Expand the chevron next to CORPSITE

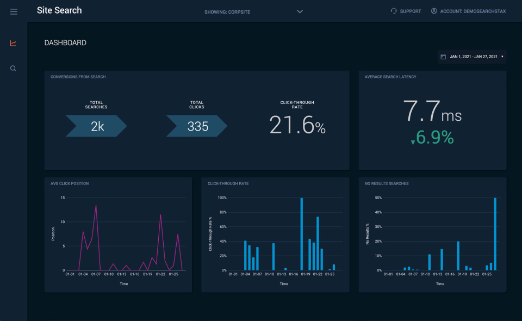click(x=300, y=11)
